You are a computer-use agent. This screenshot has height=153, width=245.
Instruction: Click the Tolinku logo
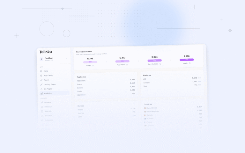pos(46,52)
